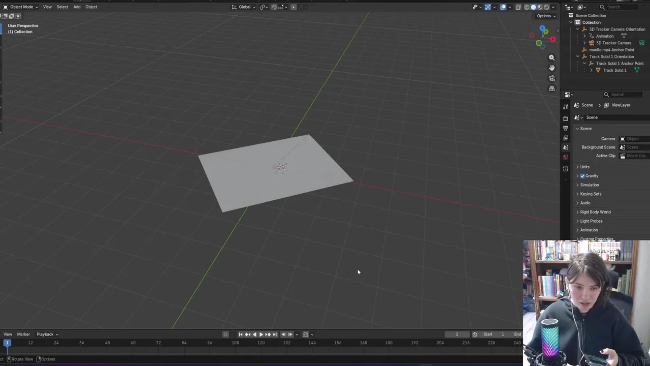Click the X axis on navigation gizmo
The height and width of the screenshot is (366, 650).
pos(552,39)
